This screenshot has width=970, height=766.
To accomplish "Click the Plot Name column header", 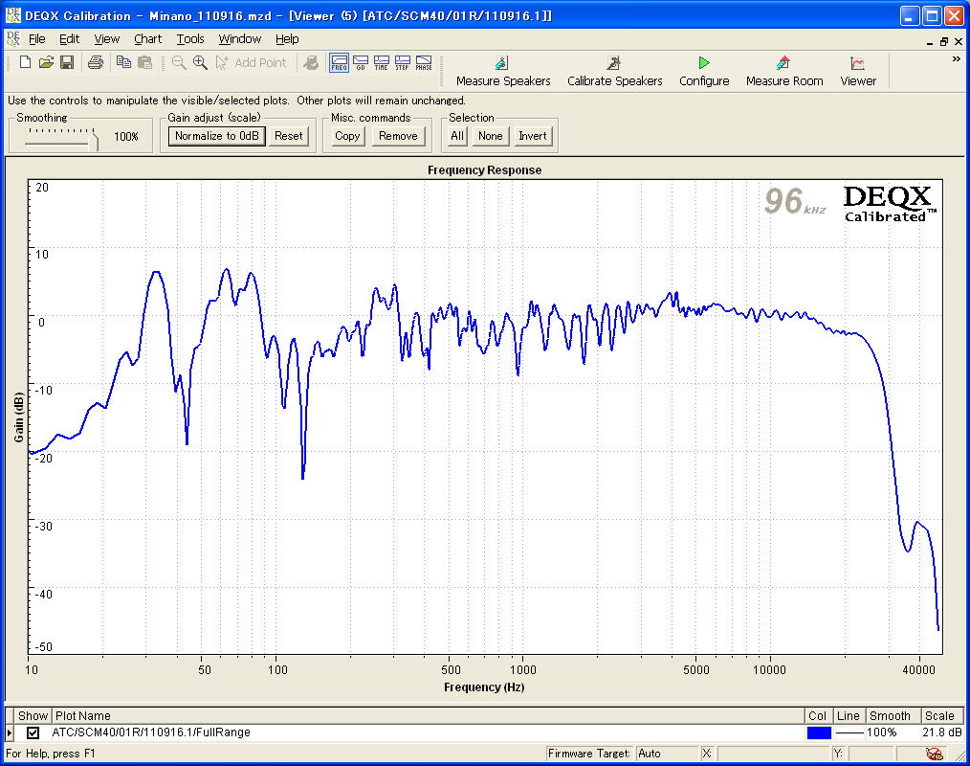I will (x=428, y=716).
